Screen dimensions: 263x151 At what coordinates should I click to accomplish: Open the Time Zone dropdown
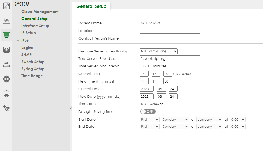click(152, 104)
